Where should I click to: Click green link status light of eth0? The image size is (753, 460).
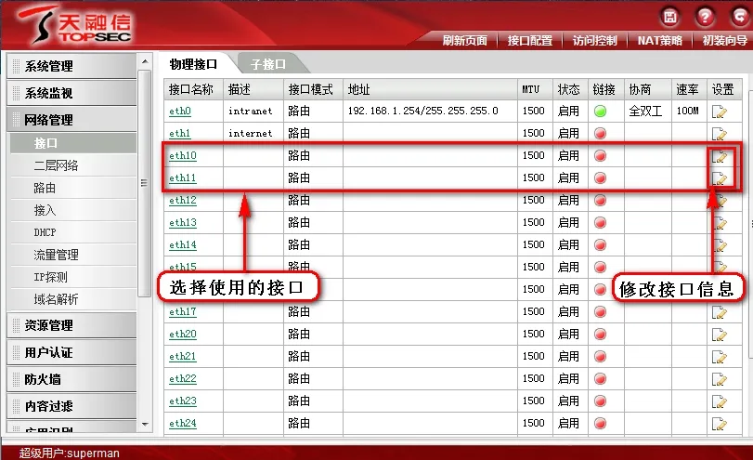click(600, 111)
